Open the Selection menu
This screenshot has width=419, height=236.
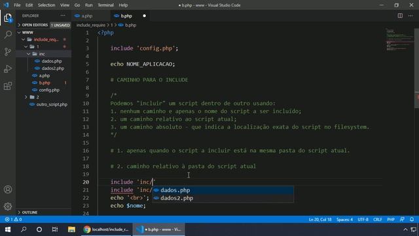(46, 5)
